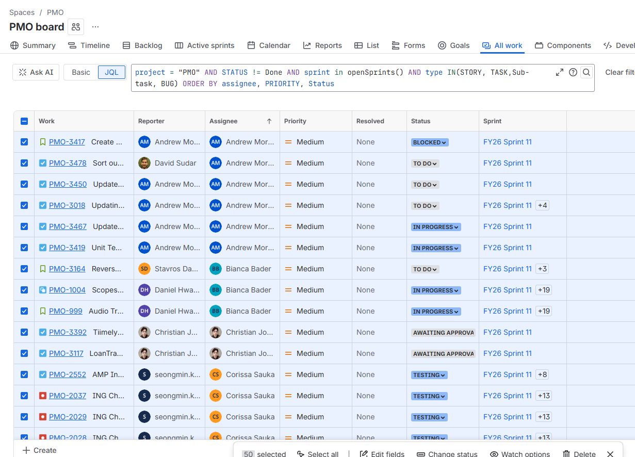Deselect the PMO-3392 row checkbox

tap(24, 332)
